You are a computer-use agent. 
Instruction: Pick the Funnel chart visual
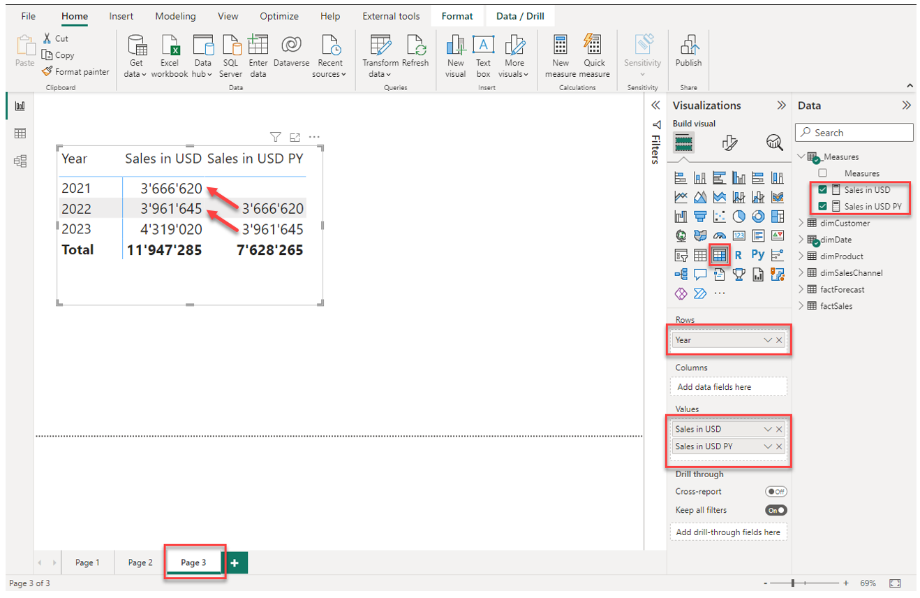tap(700, 217)
